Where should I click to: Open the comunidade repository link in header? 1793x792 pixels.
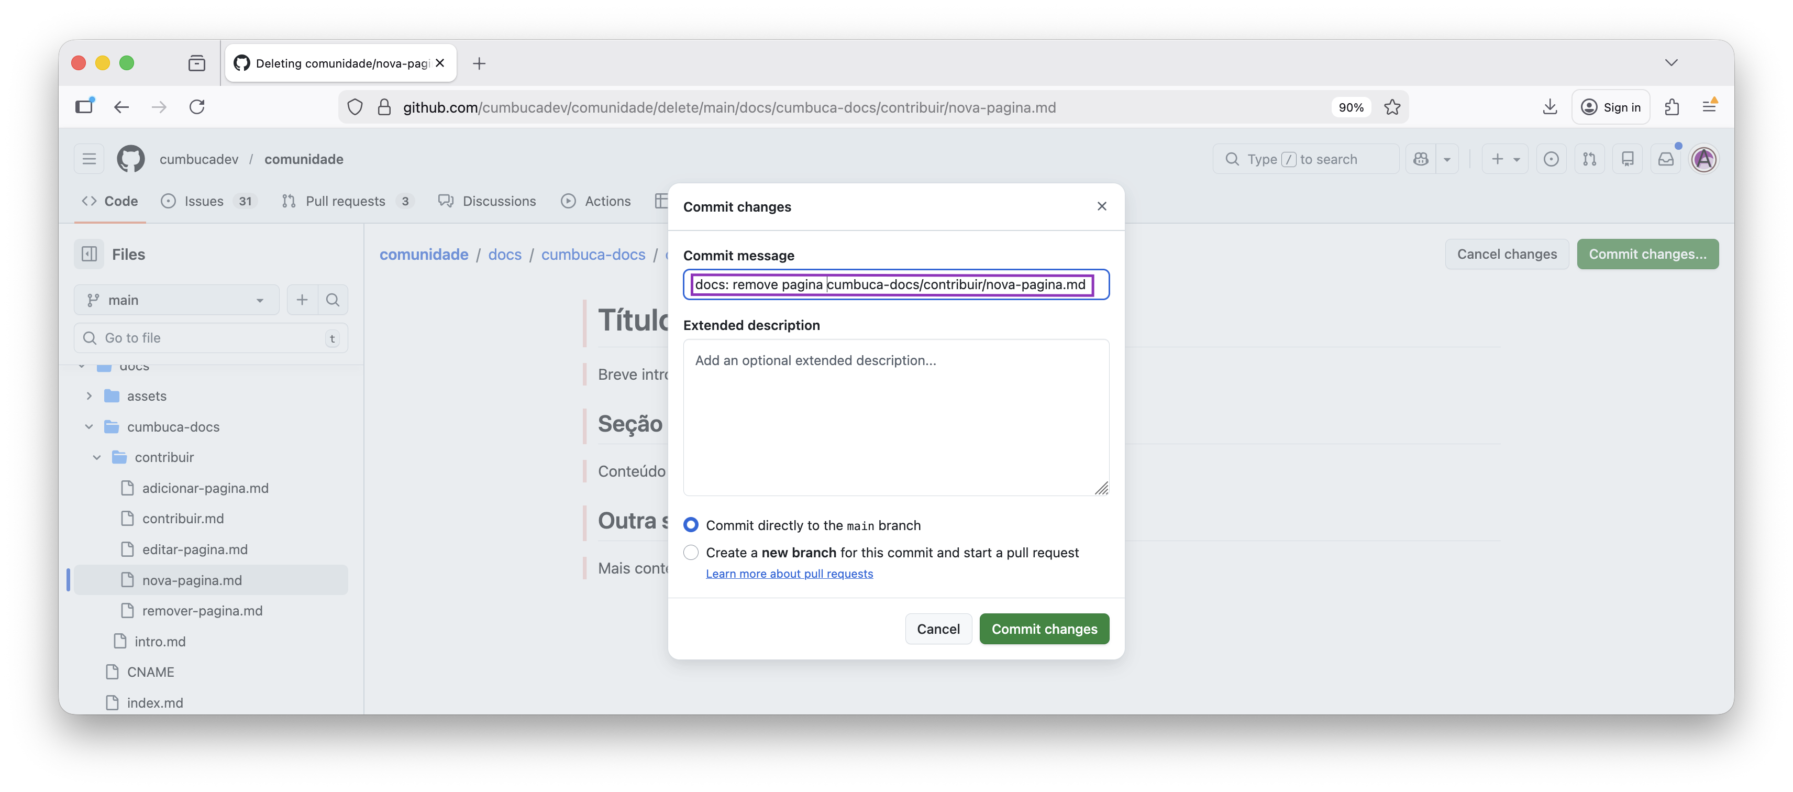coord(304,159)
